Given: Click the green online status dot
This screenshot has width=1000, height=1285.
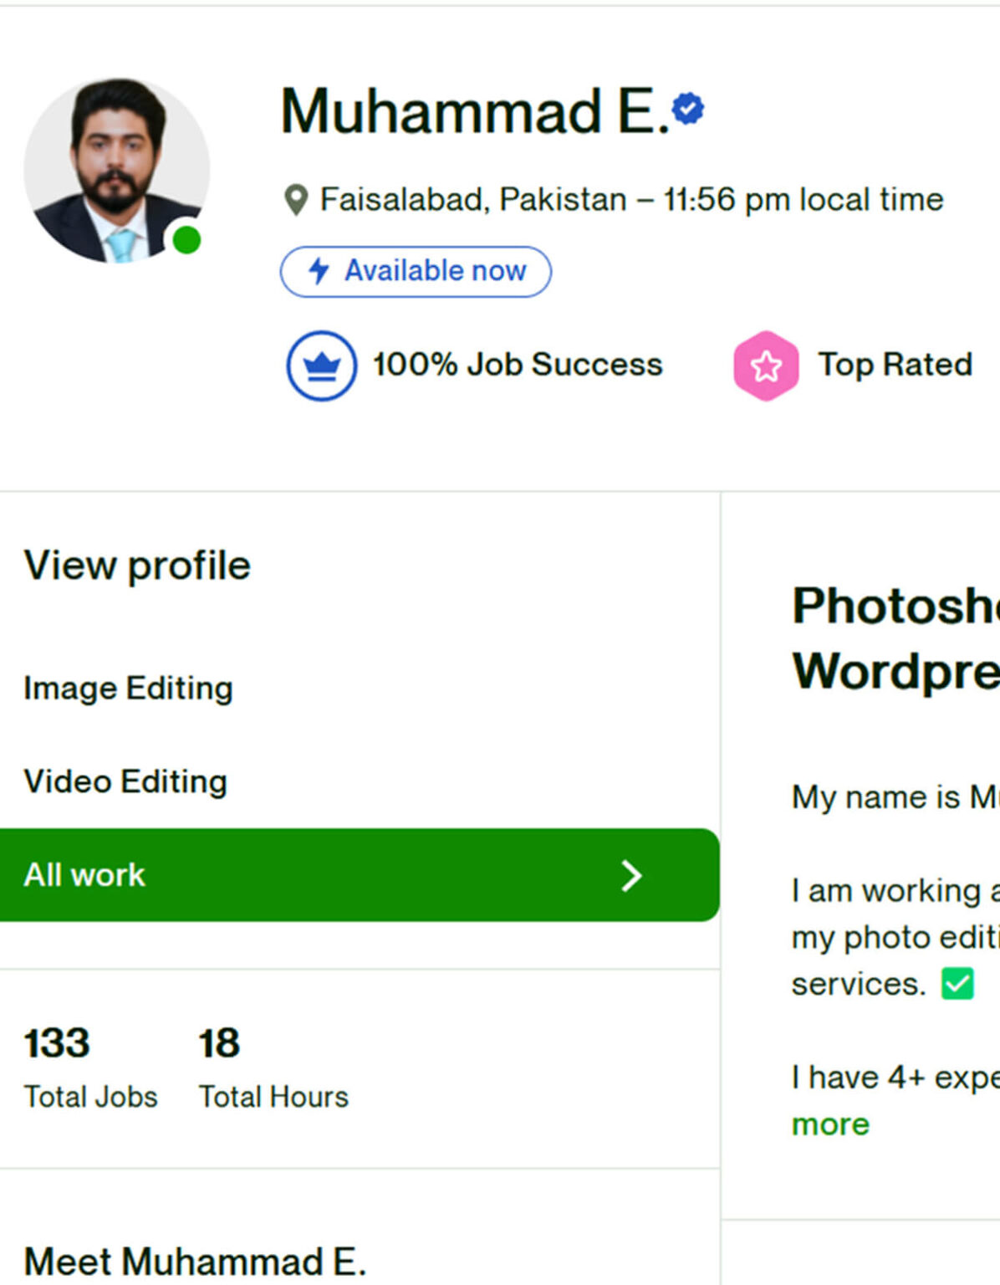Looking at the screenshot, I should coord(186,240).
